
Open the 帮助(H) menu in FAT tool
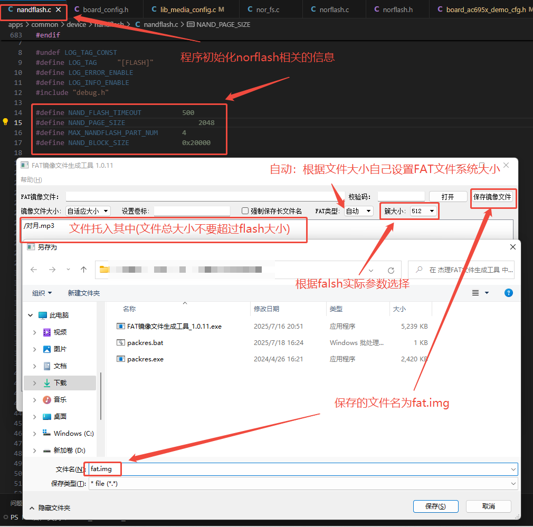click(x=31, y=180)
